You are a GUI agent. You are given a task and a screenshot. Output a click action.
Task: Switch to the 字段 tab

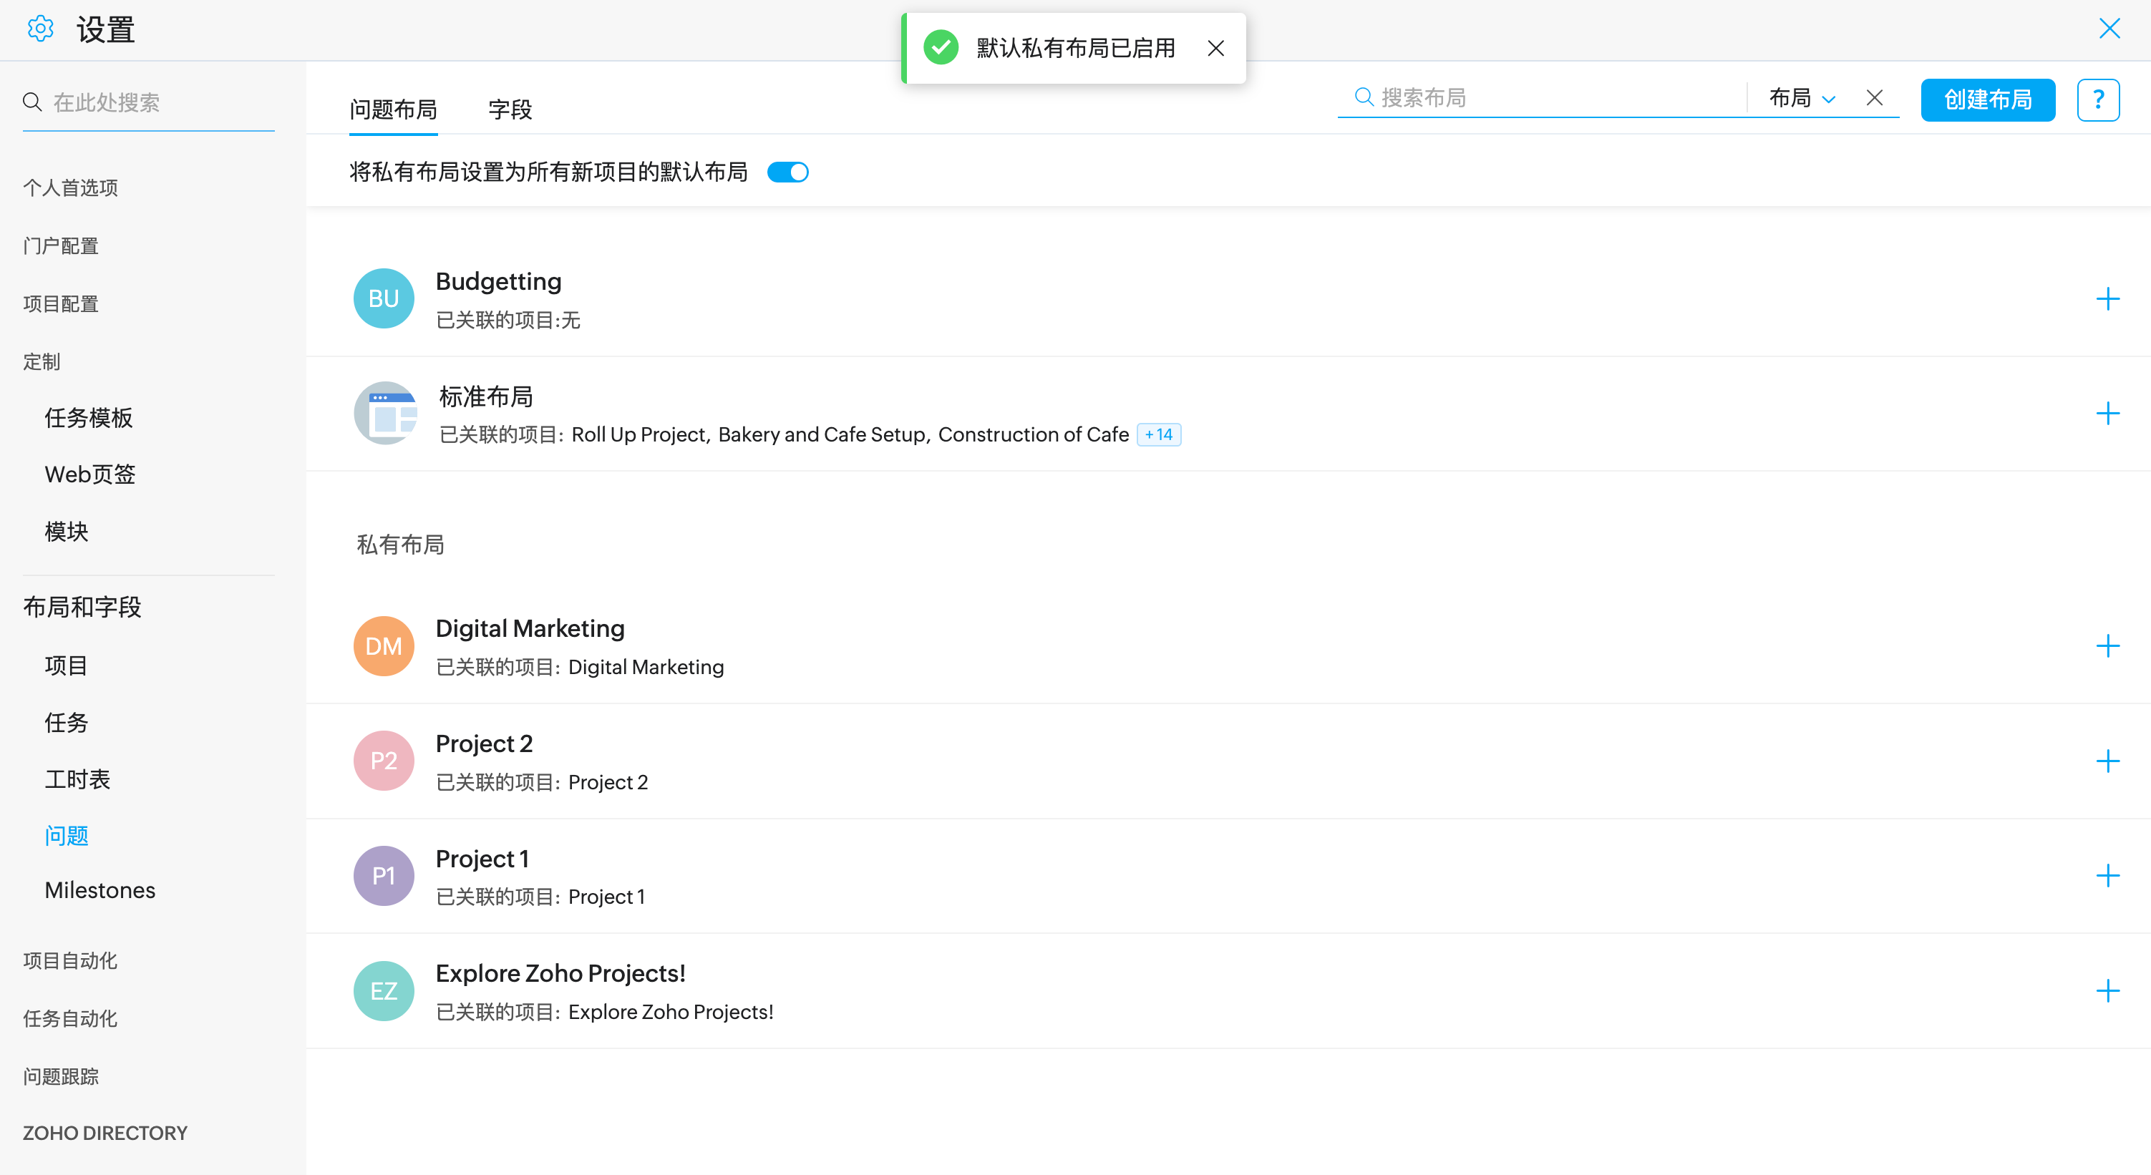510,109
